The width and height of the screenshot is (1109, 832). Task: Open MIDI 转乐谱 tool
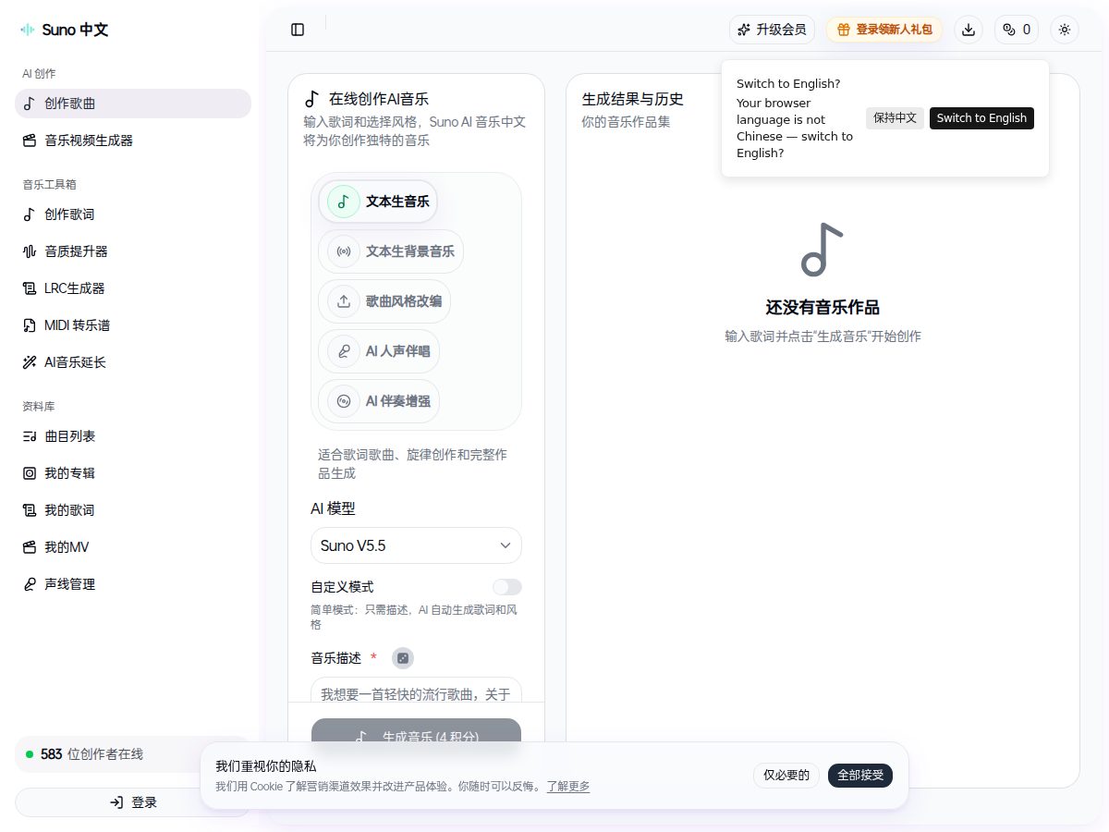tap(133, 325)
